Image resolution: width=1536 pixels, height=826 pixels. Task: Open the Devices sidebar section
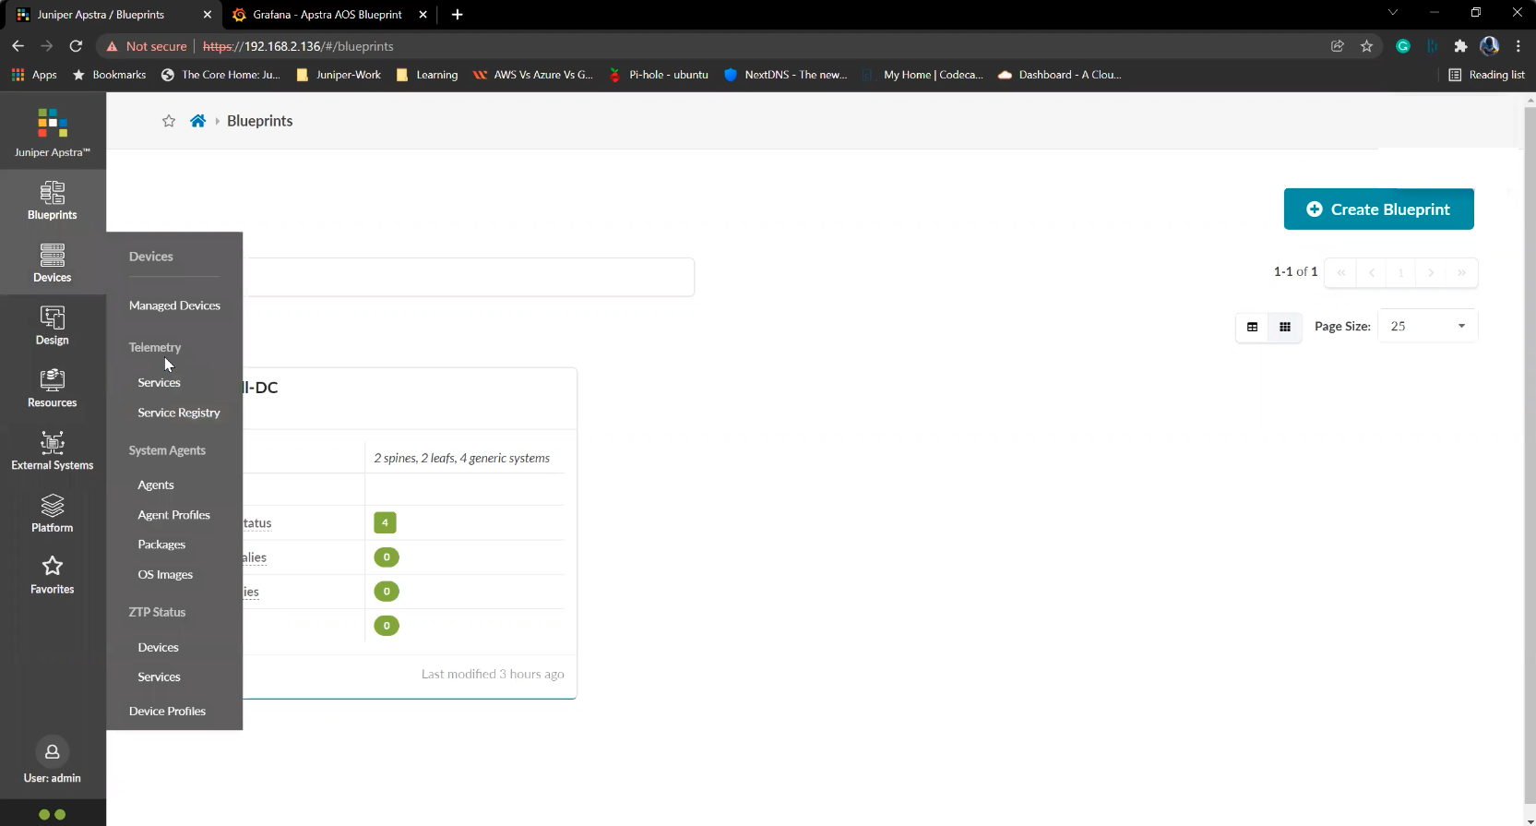53,263
